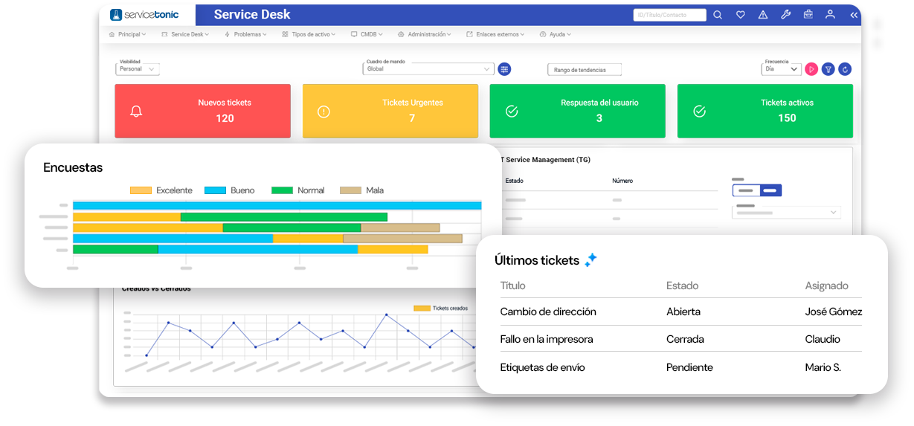Image resolution: width=914 pixels, height=426 pixels.
Task: Open the Problemas menu
Action: (x=245, y=34)
